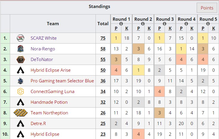
Task: Click Nora-Rengo's gold Round 4 placement cell
Action: pyautogui.click(x=181, y=49)
